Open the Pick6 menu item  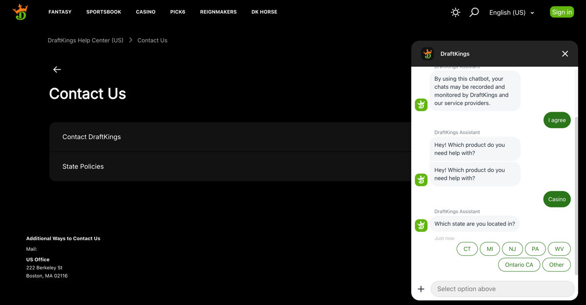coord(178,12)
